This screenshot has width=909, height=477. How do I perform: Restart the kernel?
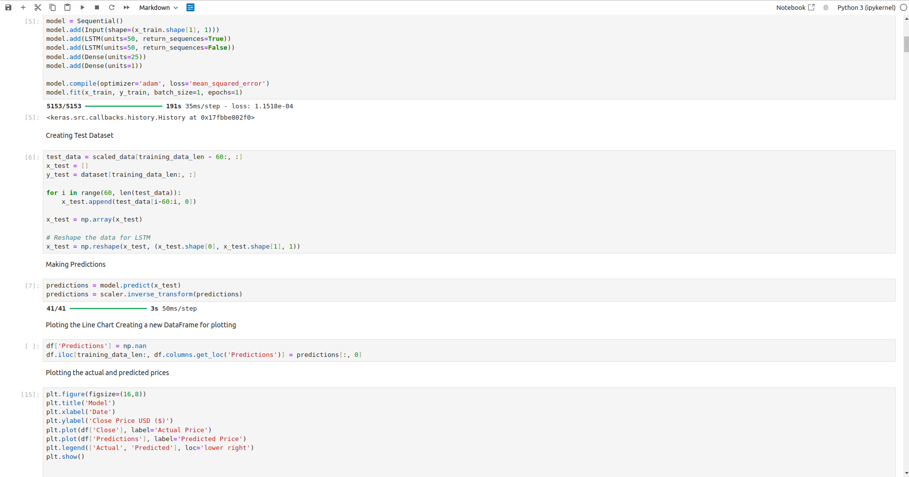112,7
